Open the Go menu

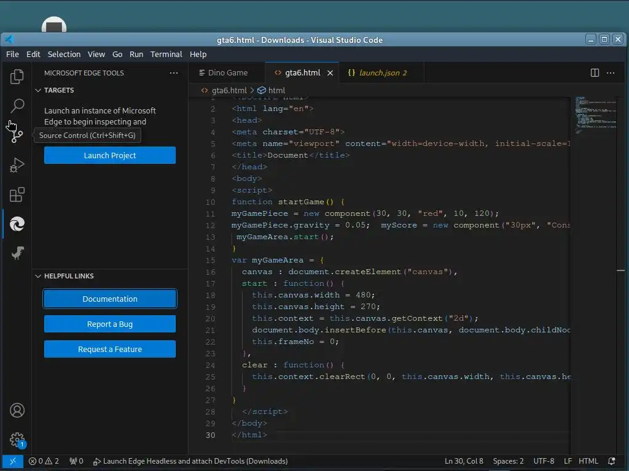pos(117,54)
